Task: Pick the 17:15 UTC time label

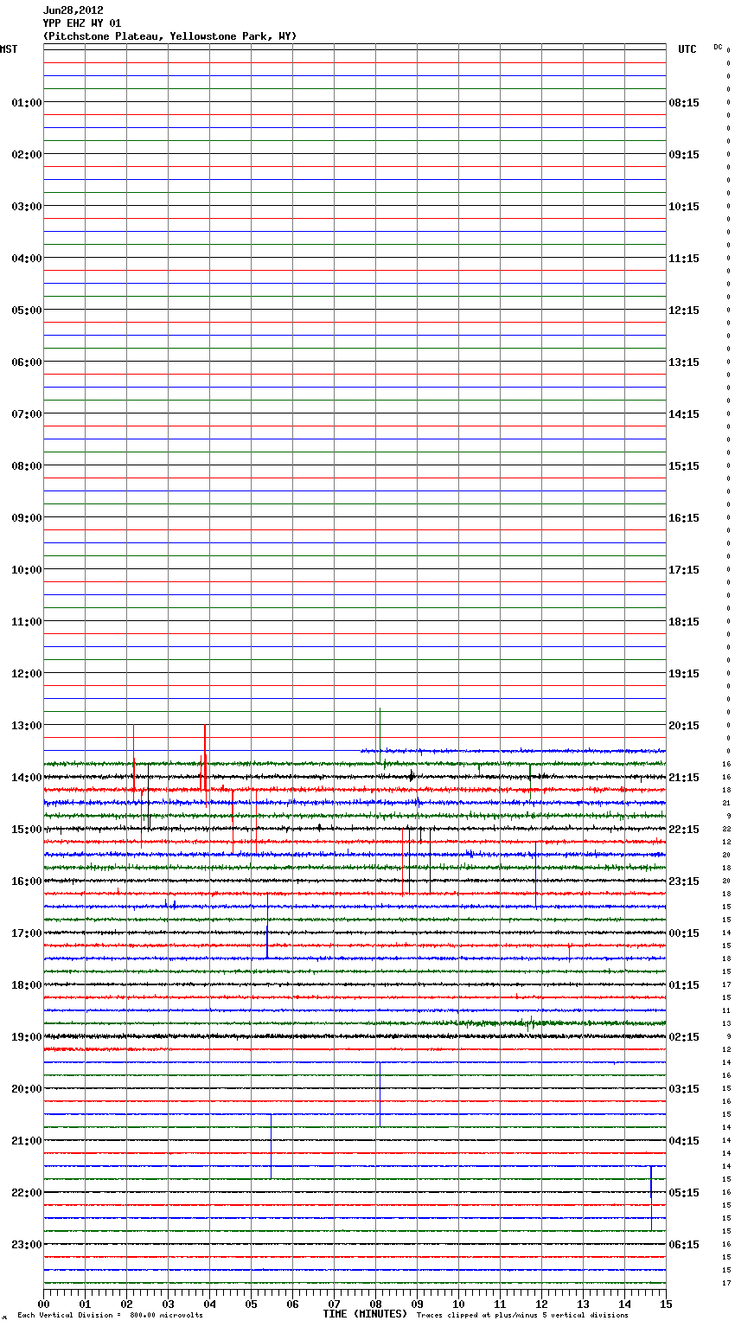Action: click(x=684, y=570)
